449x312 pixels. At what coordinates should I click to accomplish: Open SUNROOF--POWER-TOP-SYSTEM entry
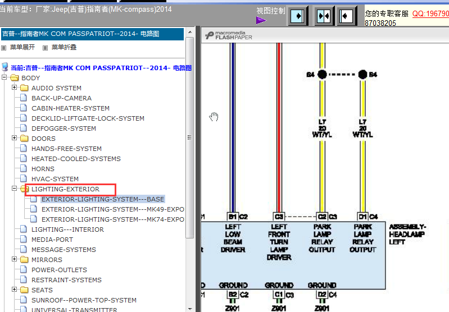tap(84, 300)
